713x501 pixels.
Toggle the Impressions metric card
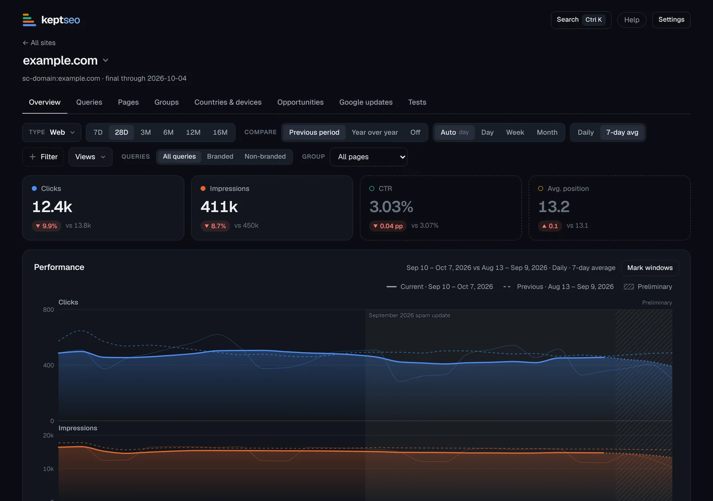coord(272,208)
